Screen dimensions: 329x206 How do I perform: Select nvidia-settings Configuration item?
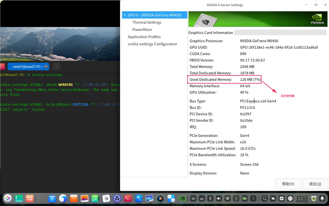click(152, 44)
